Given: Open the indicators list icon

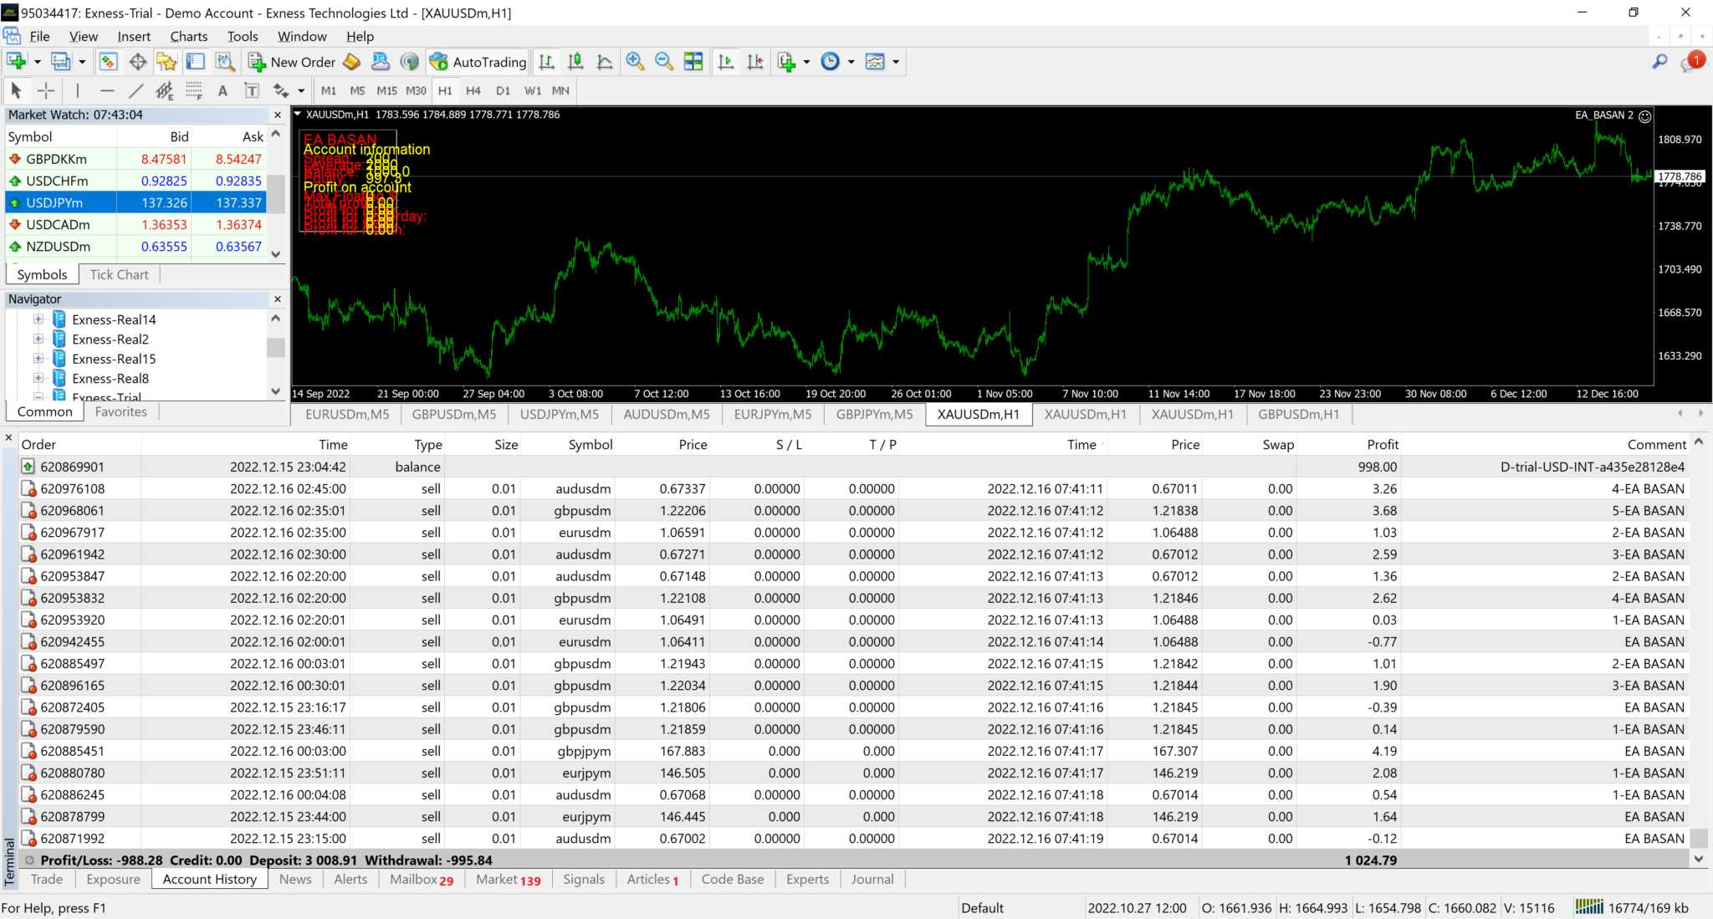Looking at the screenshot, I should click(x=787, y=62).
